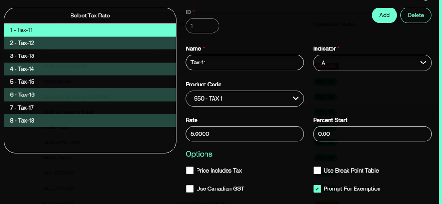Click the Add button

point(385,15)
